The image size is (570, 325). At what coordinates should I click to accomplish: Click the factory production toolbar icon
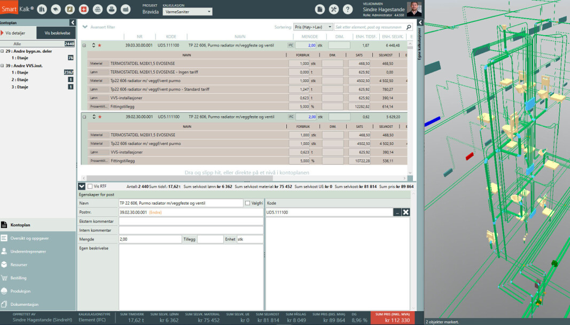(x=126, y=9)
